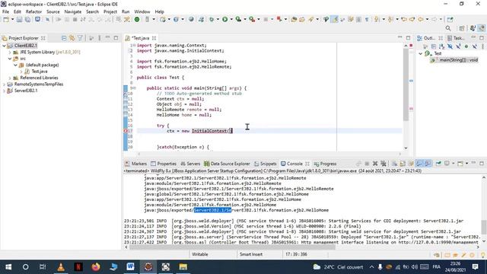Click the green Run launch button
This screenshot has width=487, height=274.
tap(225, 19)
